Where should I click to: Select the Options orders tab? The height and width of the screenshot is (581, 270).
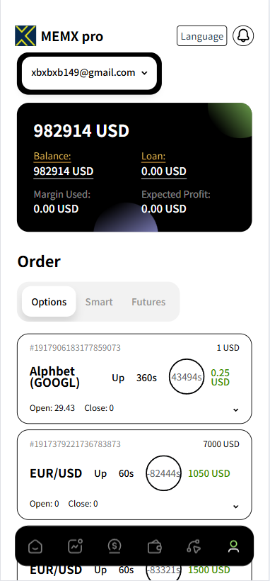coord(49,302)
